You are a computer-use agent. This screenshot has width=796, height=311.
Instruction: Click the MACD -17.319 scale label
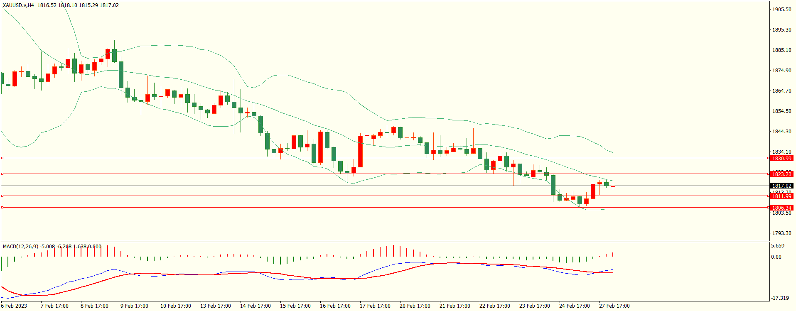click(x=780, y=298)
